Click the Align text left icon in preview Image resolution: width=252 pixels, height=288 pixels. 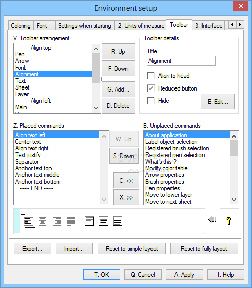pos(28,221)
